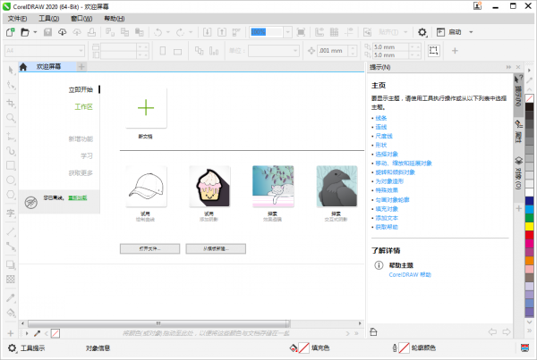Expand the snap-to dropdown arrow

(405, 32)
